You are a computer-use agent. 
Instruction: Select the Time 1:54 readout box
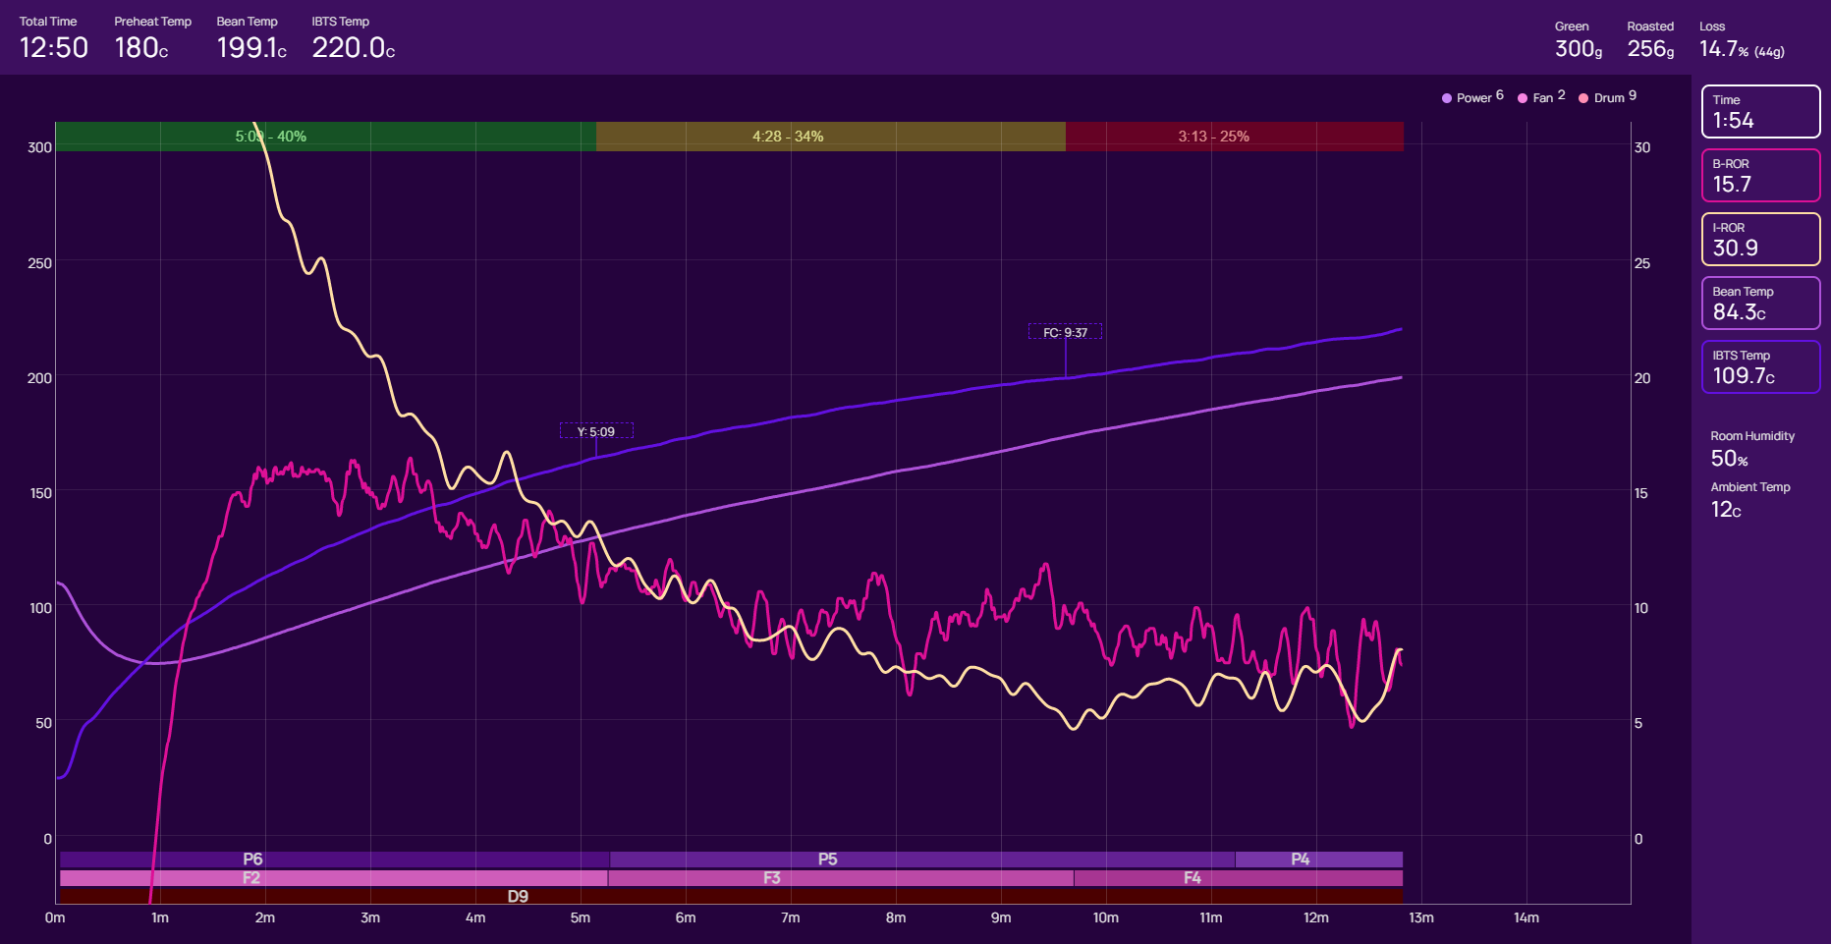(1760, 112)
